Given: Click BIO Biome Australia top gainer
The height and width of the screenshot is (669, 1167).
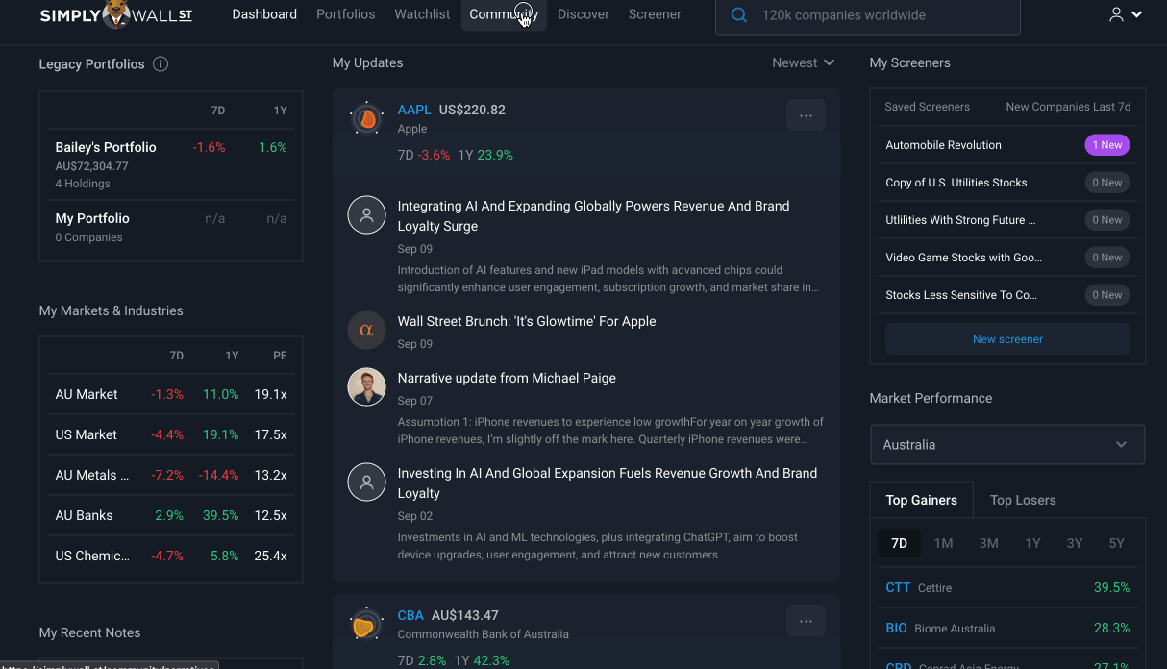Looking at the screenshot, I should (1007, 628).
